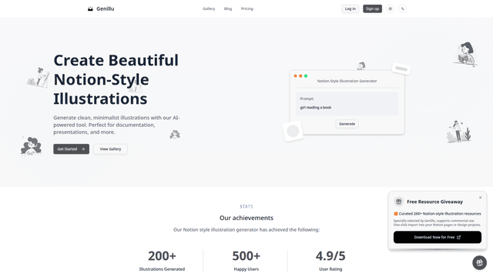Open the language switcher icon
493x277 pixels.
coord(402,8)
